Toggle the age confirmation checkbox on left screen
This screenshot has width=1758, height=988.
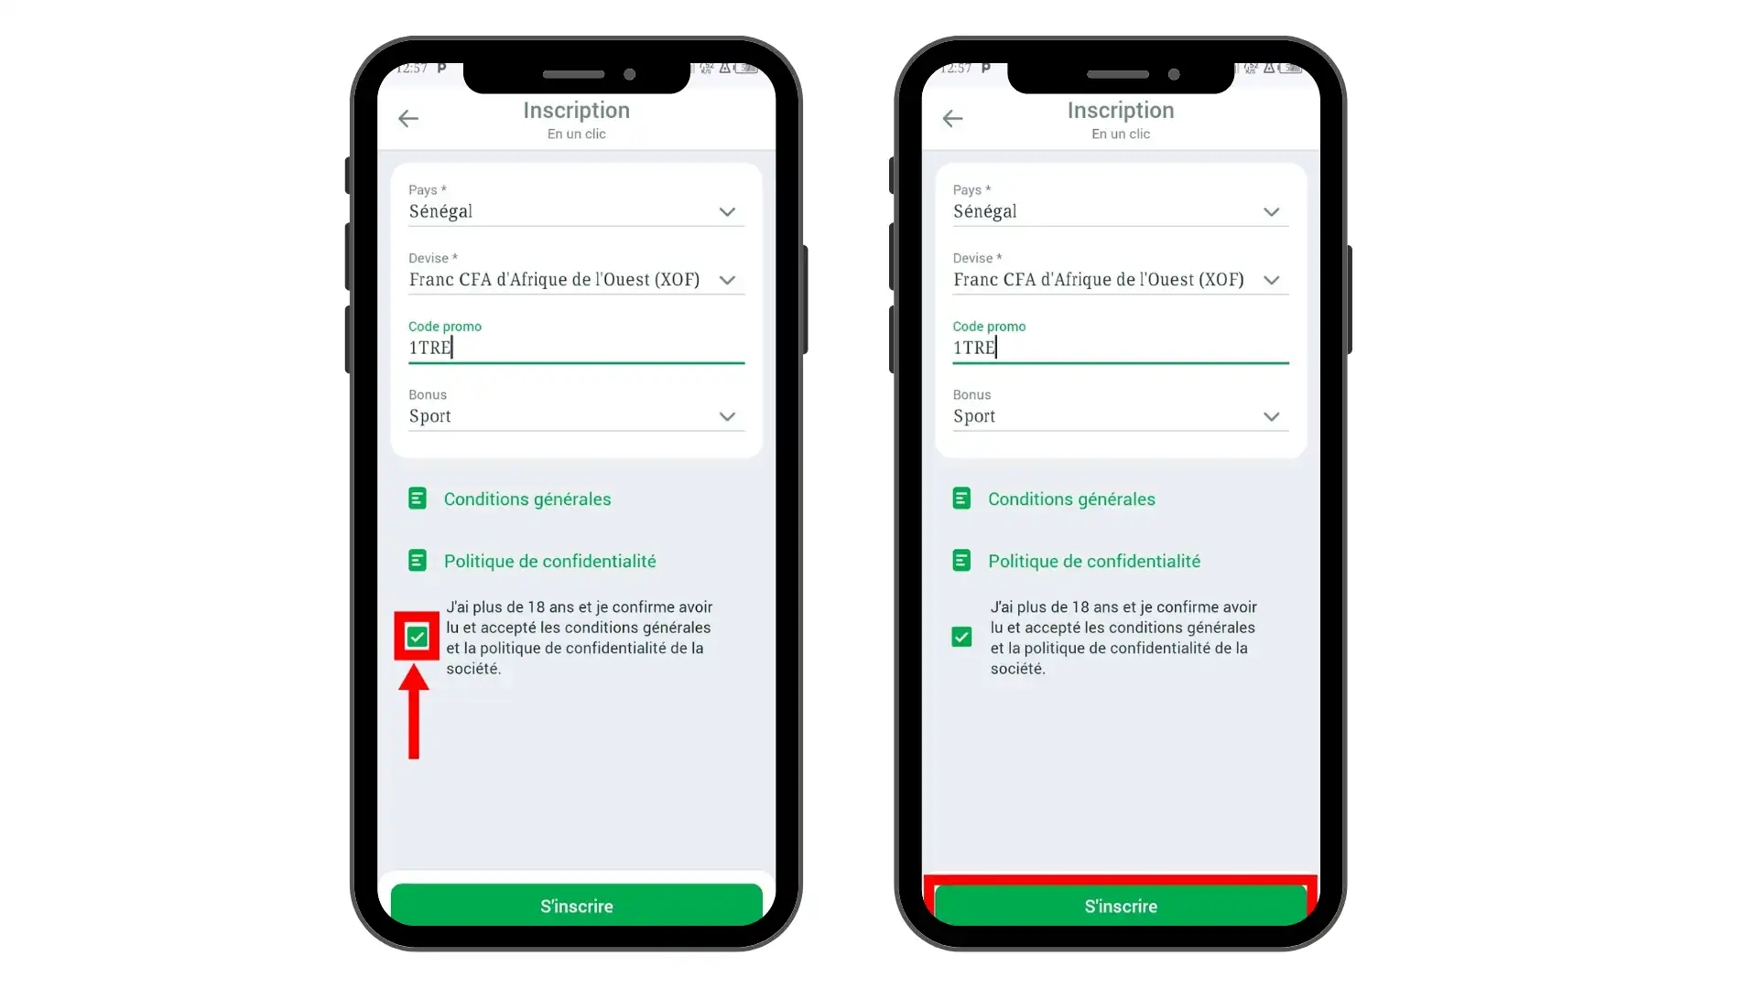(416, 636)
